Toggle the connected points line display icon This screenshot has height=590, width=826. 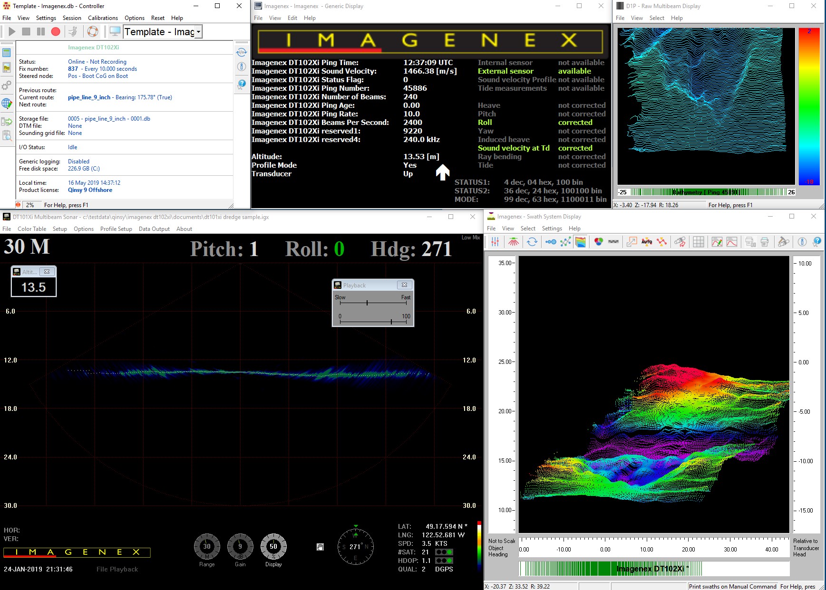[x=565, y=242]
